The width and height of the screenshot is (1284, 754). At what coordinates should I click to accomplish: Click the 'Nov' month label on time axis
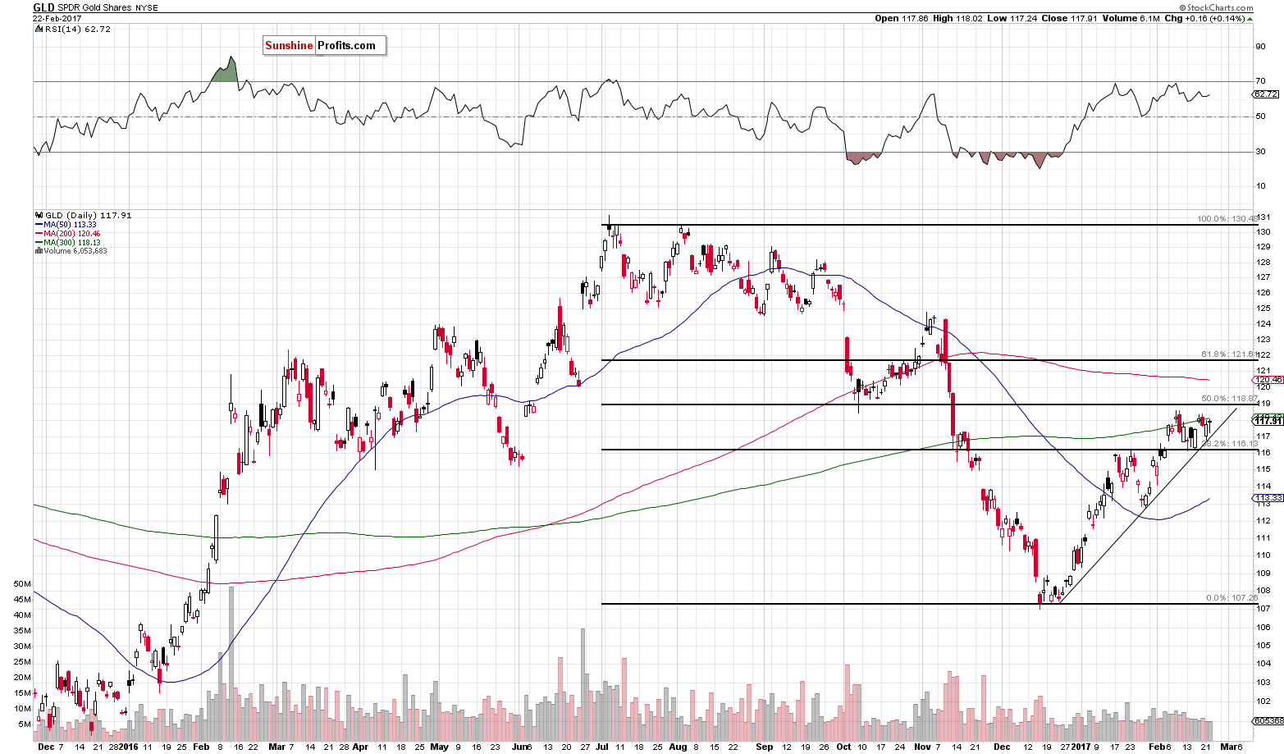pyautogui.click(x=922, y=747)
